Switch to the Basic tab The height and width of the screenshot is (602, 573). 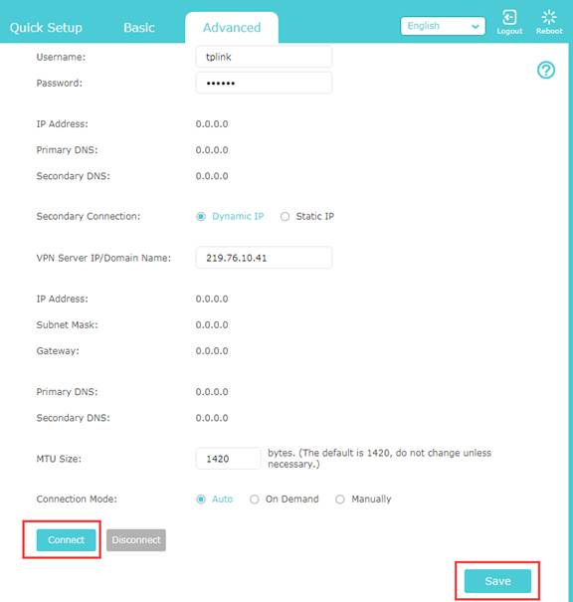[x=139, y=28]
